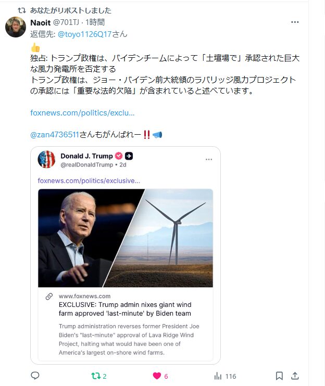This screenshot has height=386, width=325.
Task: Click the share upload icon
Action: (295, 376)
